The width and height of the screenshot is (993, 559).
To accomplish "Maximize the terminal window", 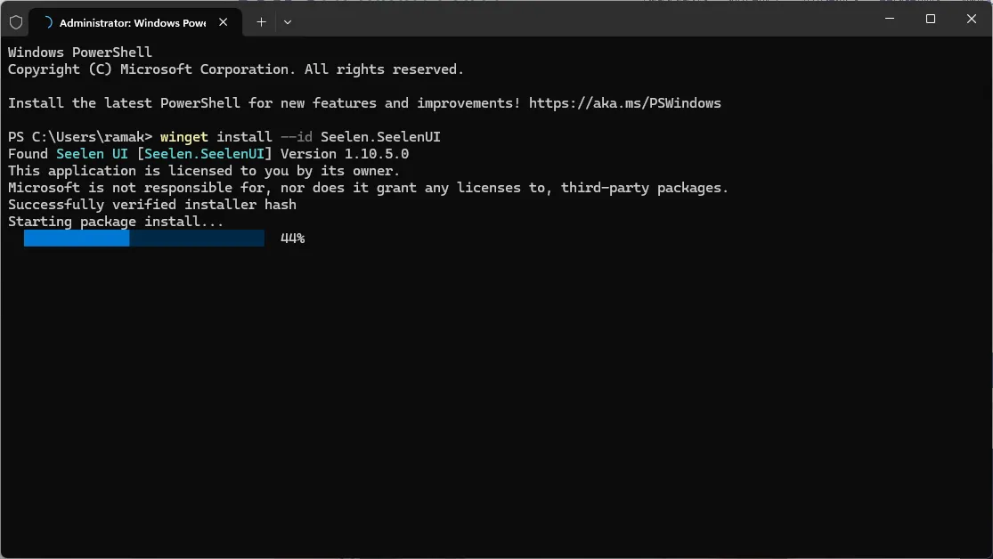I will coord(931,19).
